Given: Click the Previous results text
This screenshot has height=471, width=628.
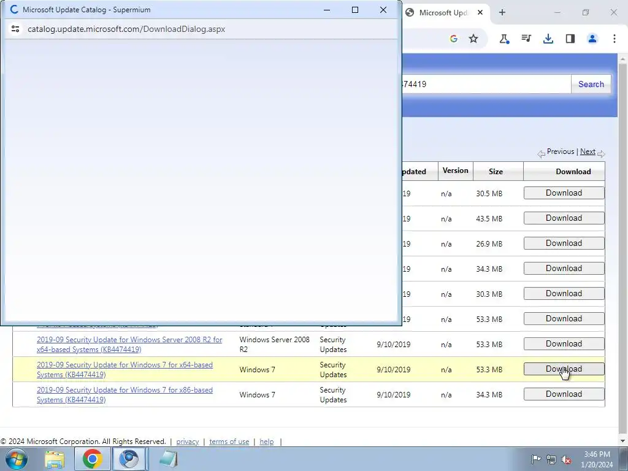Looking at the screenshot, I should (x=561, y=151).
